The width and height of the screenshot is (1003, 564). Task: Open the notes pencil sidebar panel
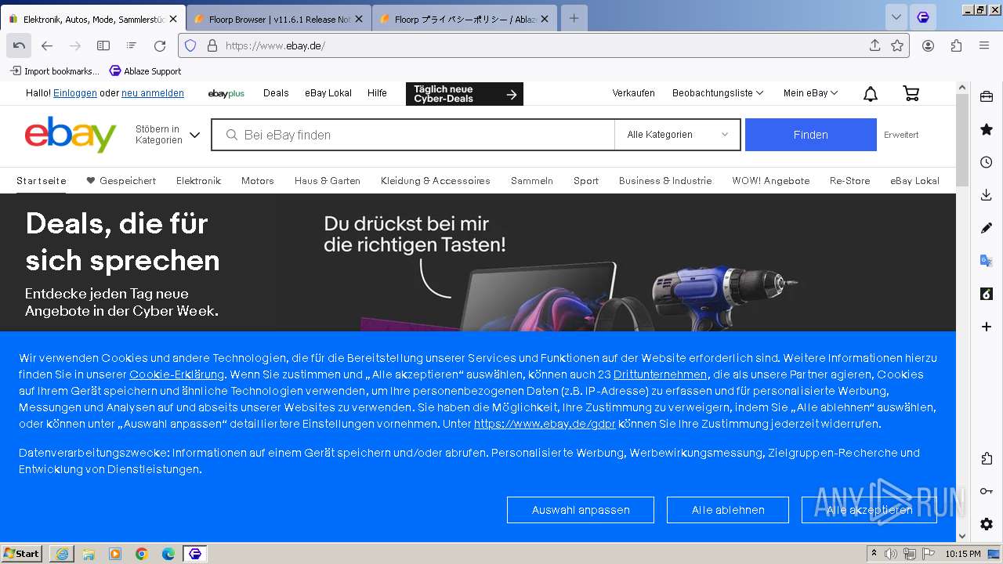point(987,228)
